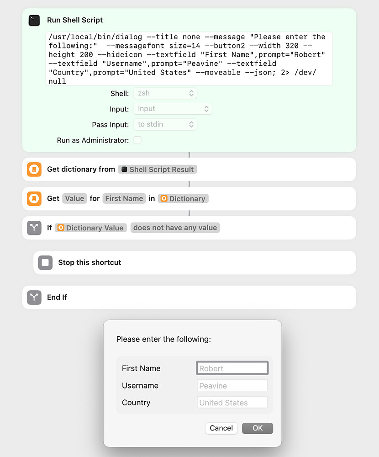Click the Get Dictionary action's orange icon

(34, 169)
